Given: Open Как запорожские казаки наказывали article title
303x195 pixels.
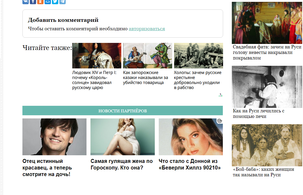Looking at the screenshot, I should (145, 78).
